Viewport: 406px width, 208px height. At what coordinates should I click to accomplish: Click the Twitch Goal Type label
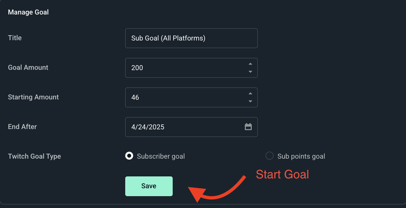pyautogui.click(x=34, y=156)
